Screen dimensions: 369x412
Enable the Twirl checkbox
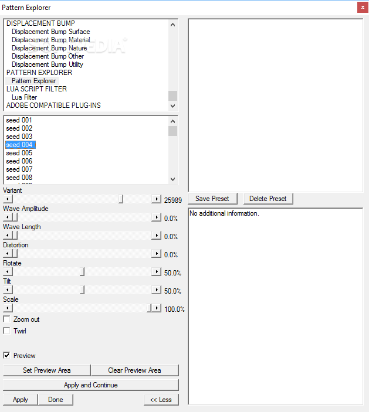click(6, 331)
